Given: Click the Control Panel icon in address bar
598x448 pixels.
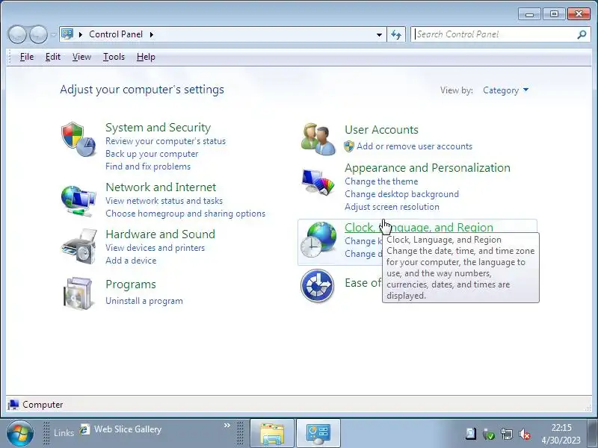Looking at the screenshot, I should click(x=67, y=34).
